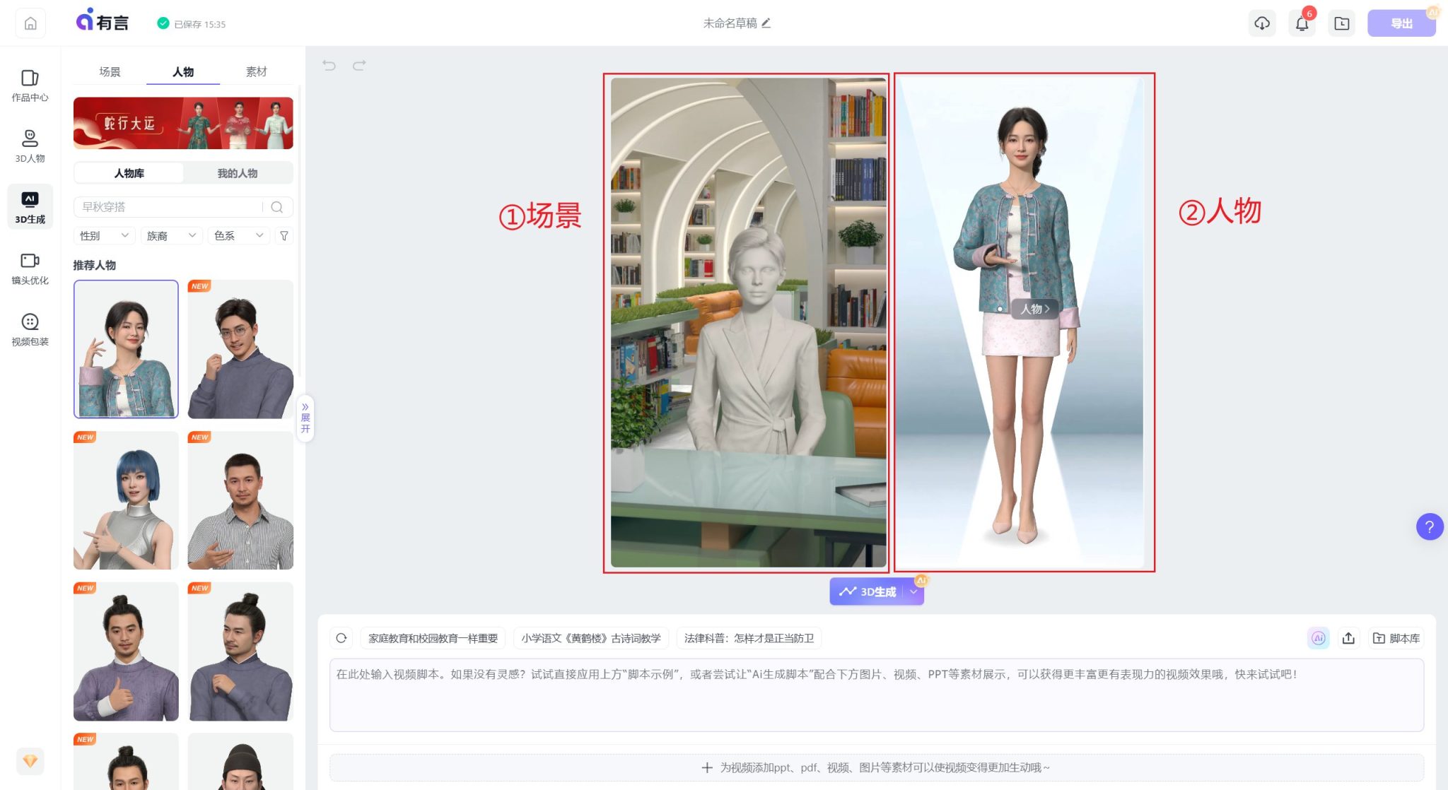Select blue-haired woman avatar
The height and width of the screenshot is (790, 1448).
pos(126,500)
